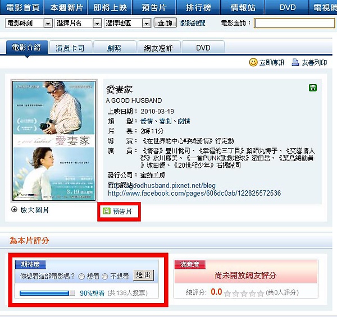Click the 查詢 search button

(165, 23)
